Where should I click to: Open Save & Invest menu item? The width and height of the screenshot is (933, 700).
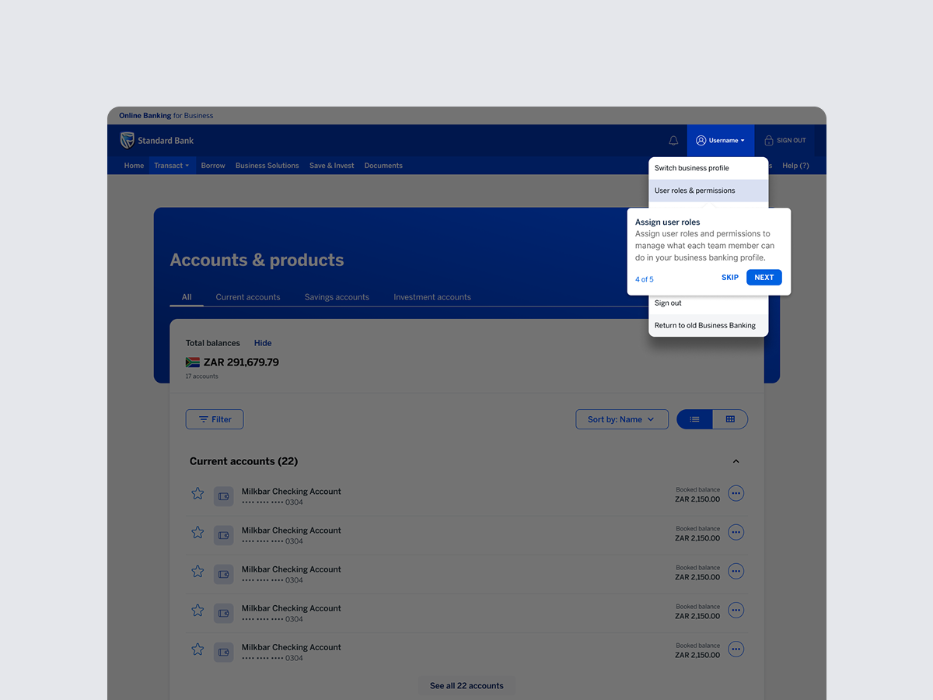332,166
